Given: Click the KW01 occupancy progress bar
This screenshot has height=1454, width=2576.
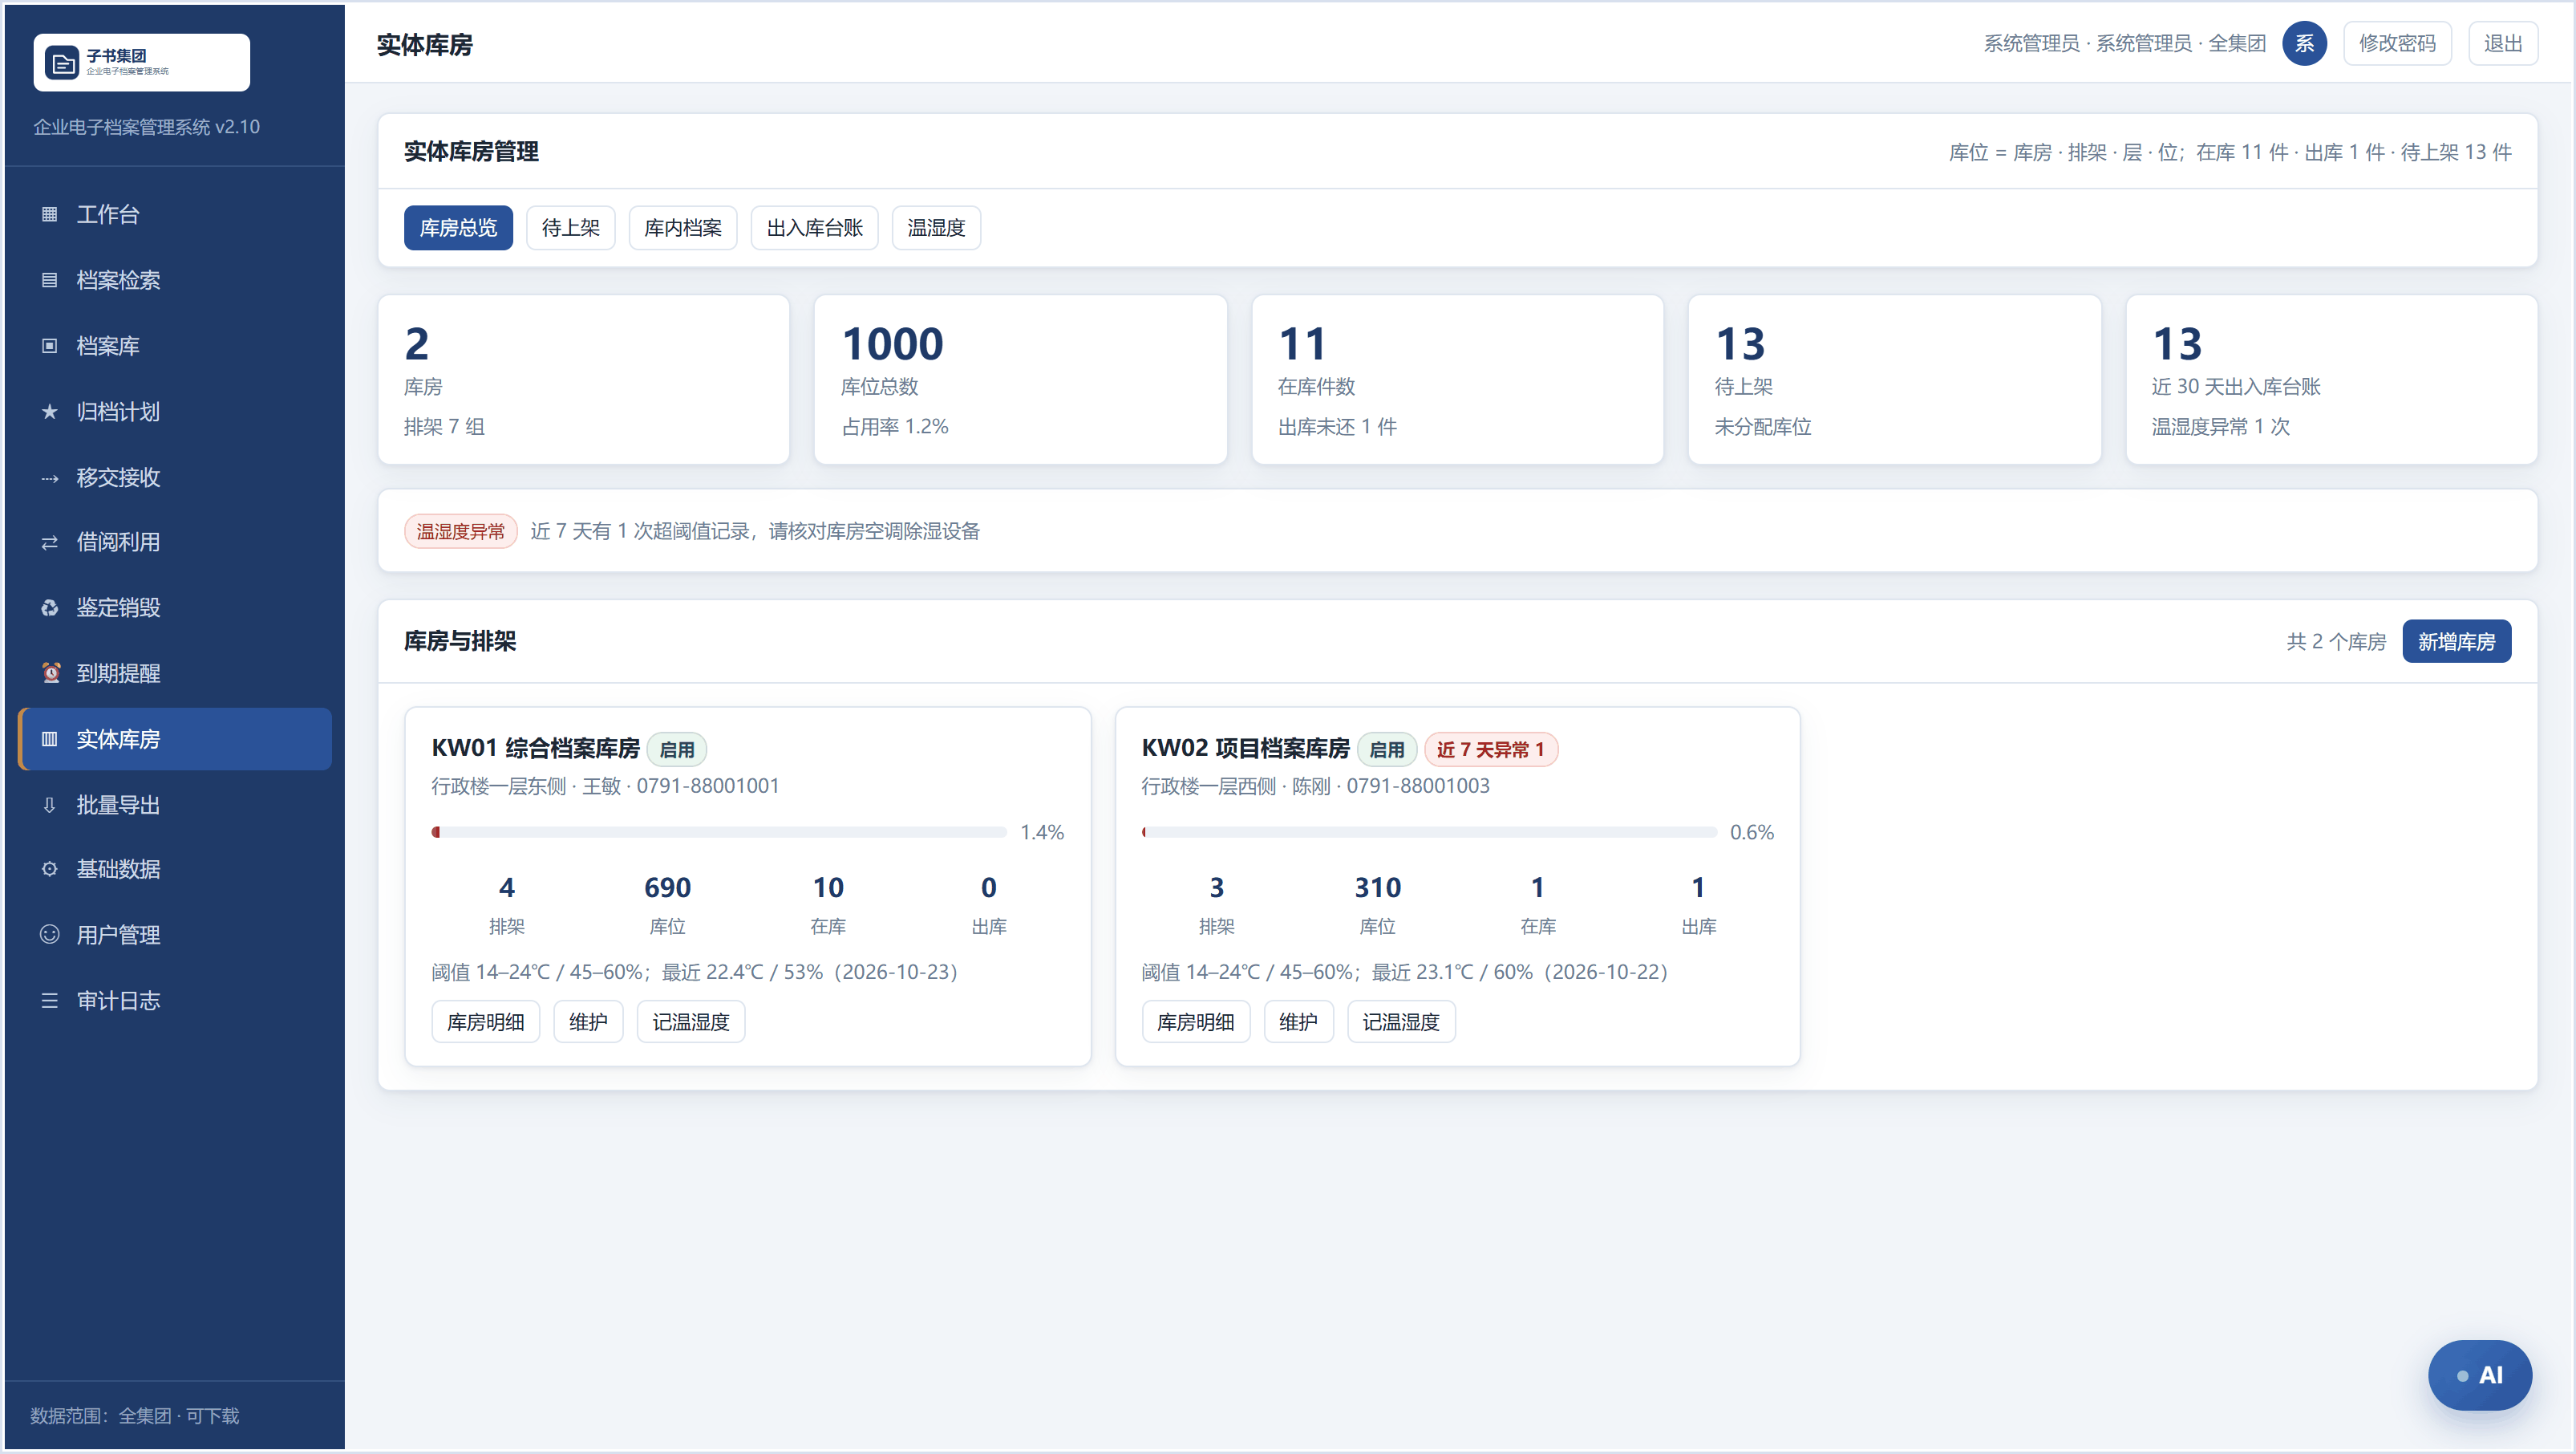Looking at the screenshot, I should tap(719, 831).
